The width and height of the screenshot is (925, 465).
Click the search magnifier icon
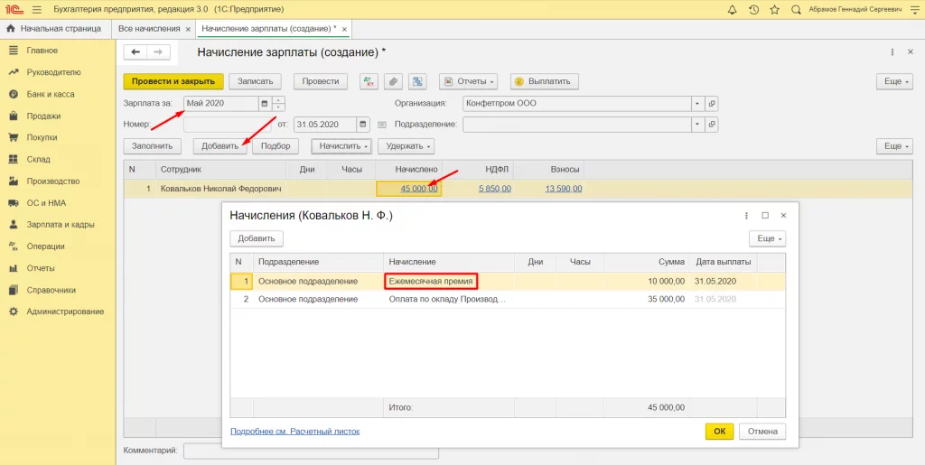796,9
